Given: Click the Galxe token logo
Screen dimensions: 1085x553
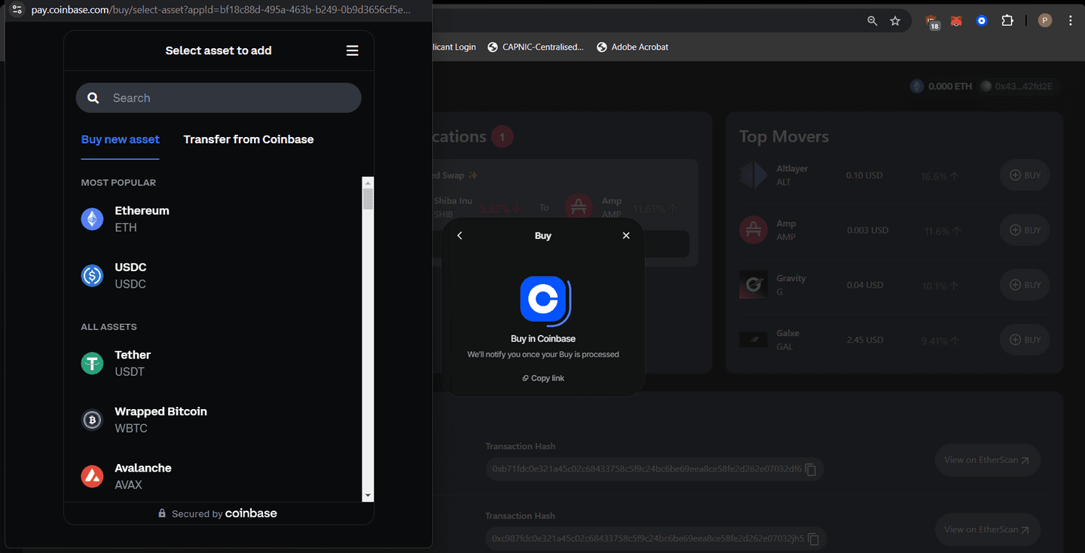Looking at the screenshot, I should click(753, 340).
